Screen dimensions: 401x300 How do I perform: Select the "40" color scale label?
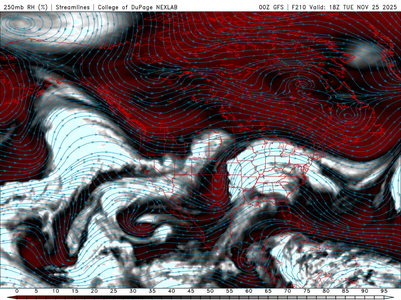(x=171, y=291)
